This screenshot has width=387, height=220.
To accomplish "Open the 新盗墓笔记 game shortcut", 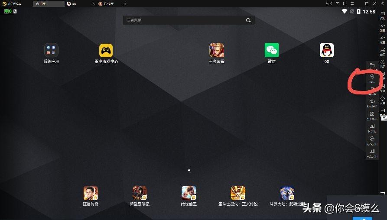I will (140, 193).
